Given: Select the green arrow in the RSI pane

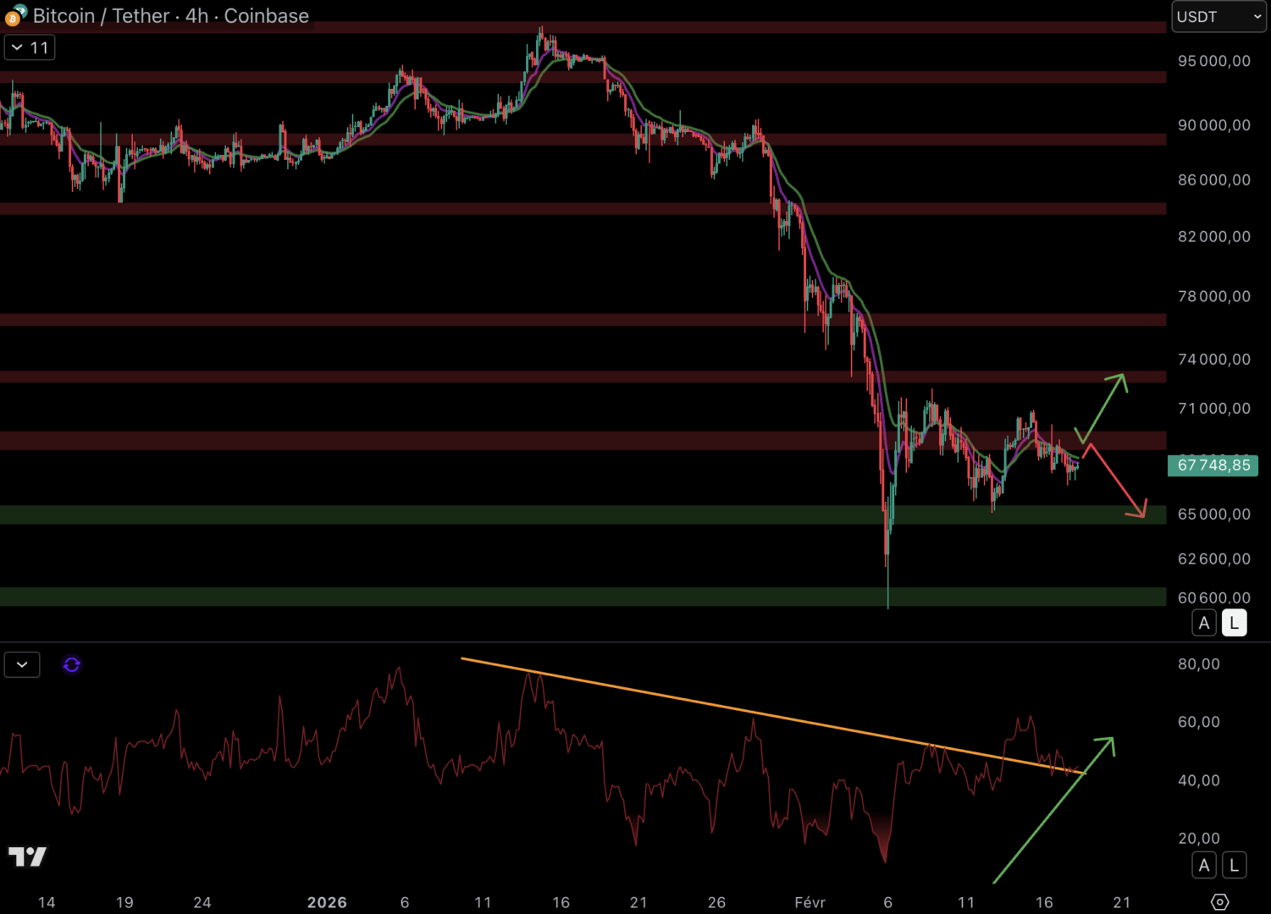Looking at the screenshot, I should 1054,808.
